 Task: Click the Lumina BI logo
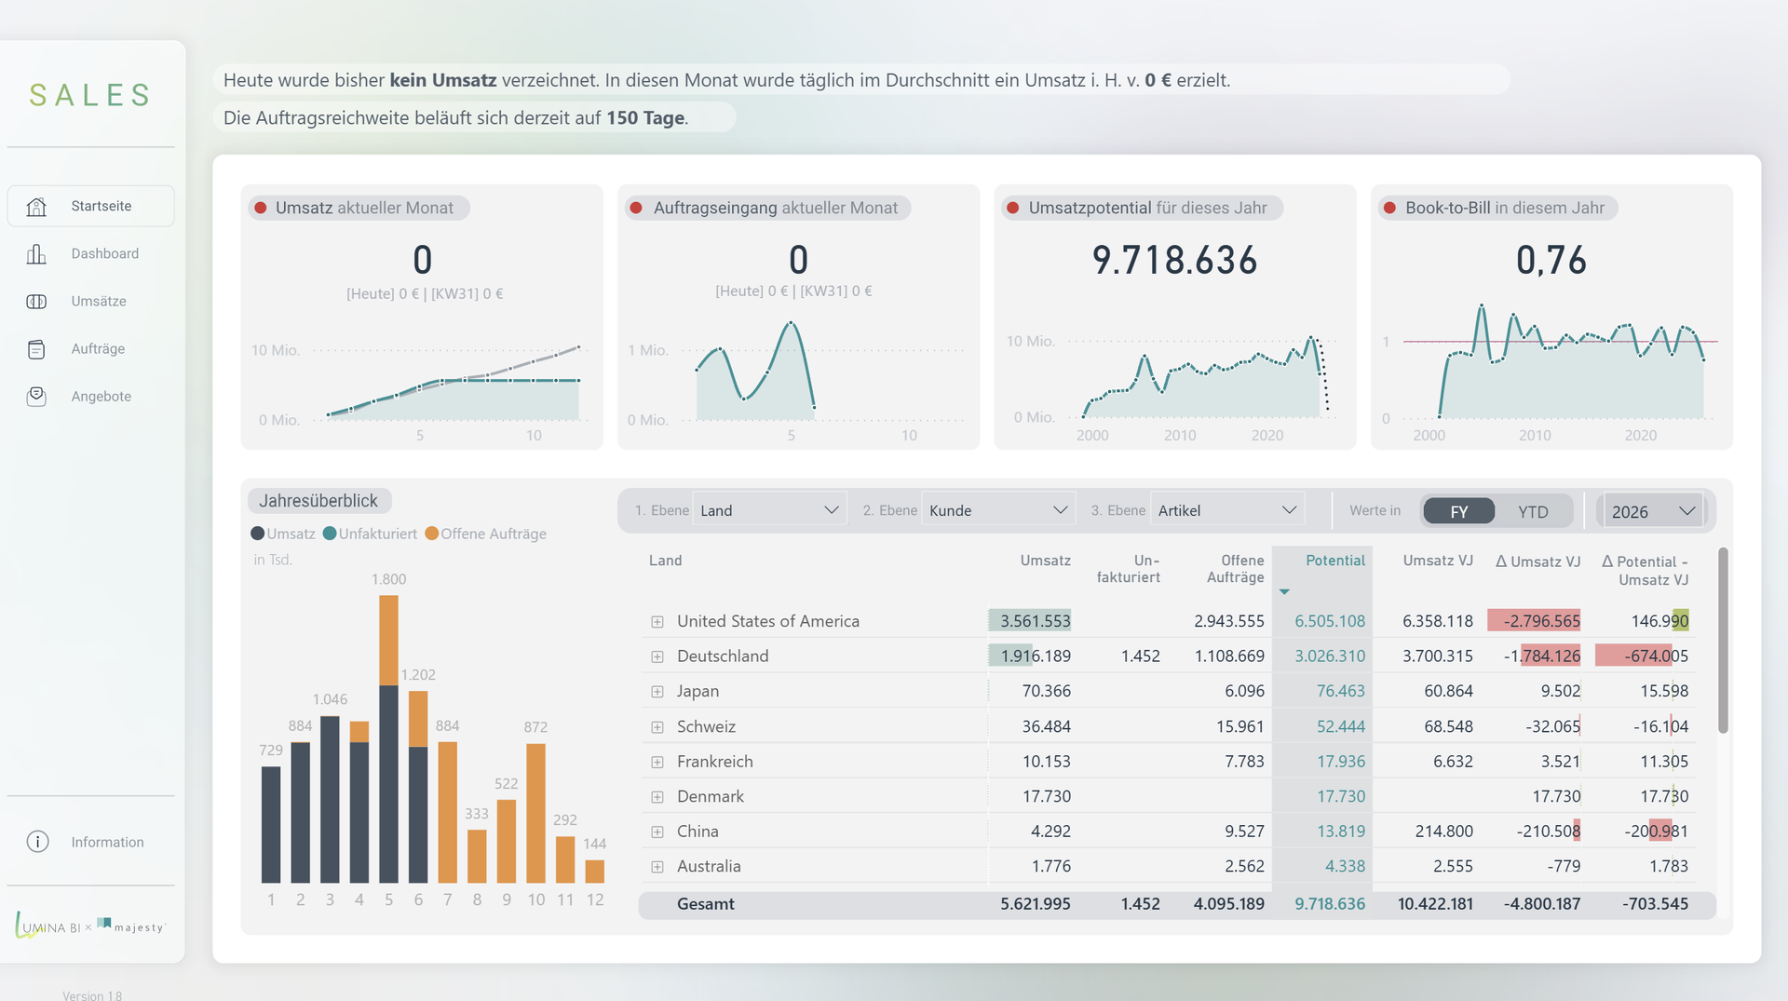point(47,926)
